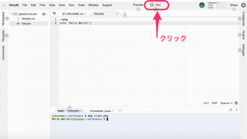This screenshot has height=139, width=247.
Task: Open editor settings gear in status bar
Action: (236, 103)
